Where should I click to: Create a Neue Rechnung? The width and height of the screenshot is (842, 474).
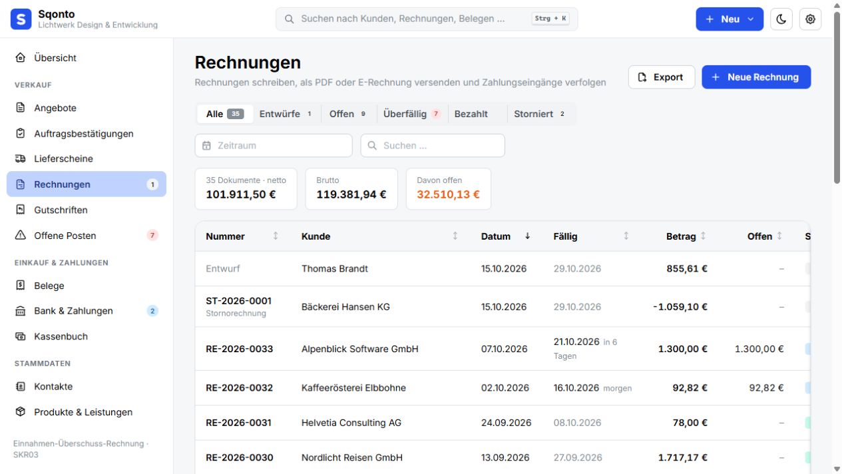(x=756, y=77)
